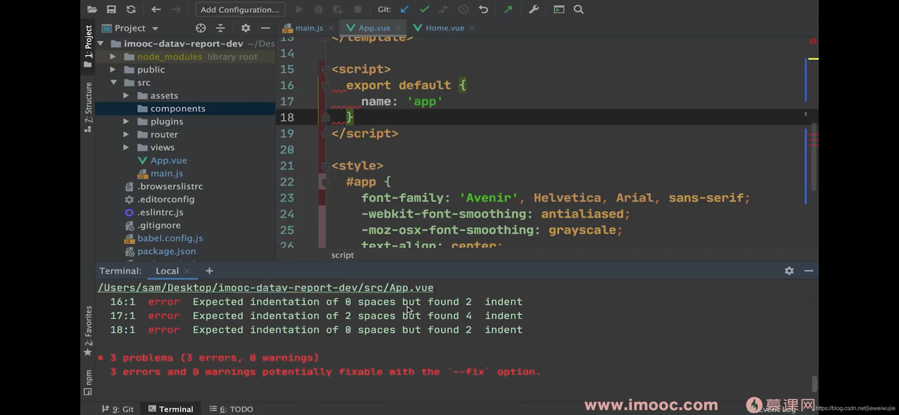Screen dimensions: 899x415
Task: Open Project panel gear options
Action: pos(246,28)
